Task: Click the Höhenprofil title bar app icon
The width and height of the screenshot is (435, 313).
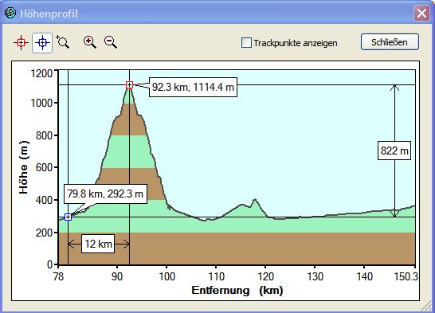Action: click(10, 13)
